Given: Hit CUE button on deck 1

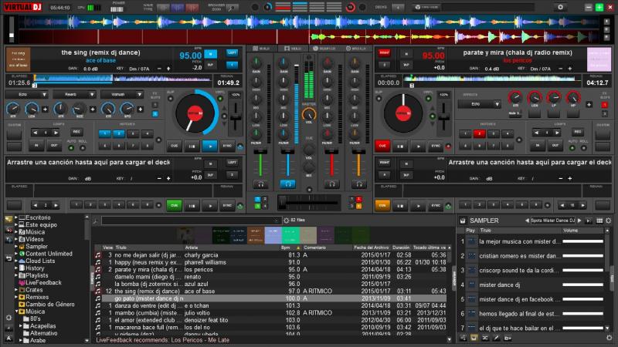Looking at the screenshot, I should tap(175, 146).
